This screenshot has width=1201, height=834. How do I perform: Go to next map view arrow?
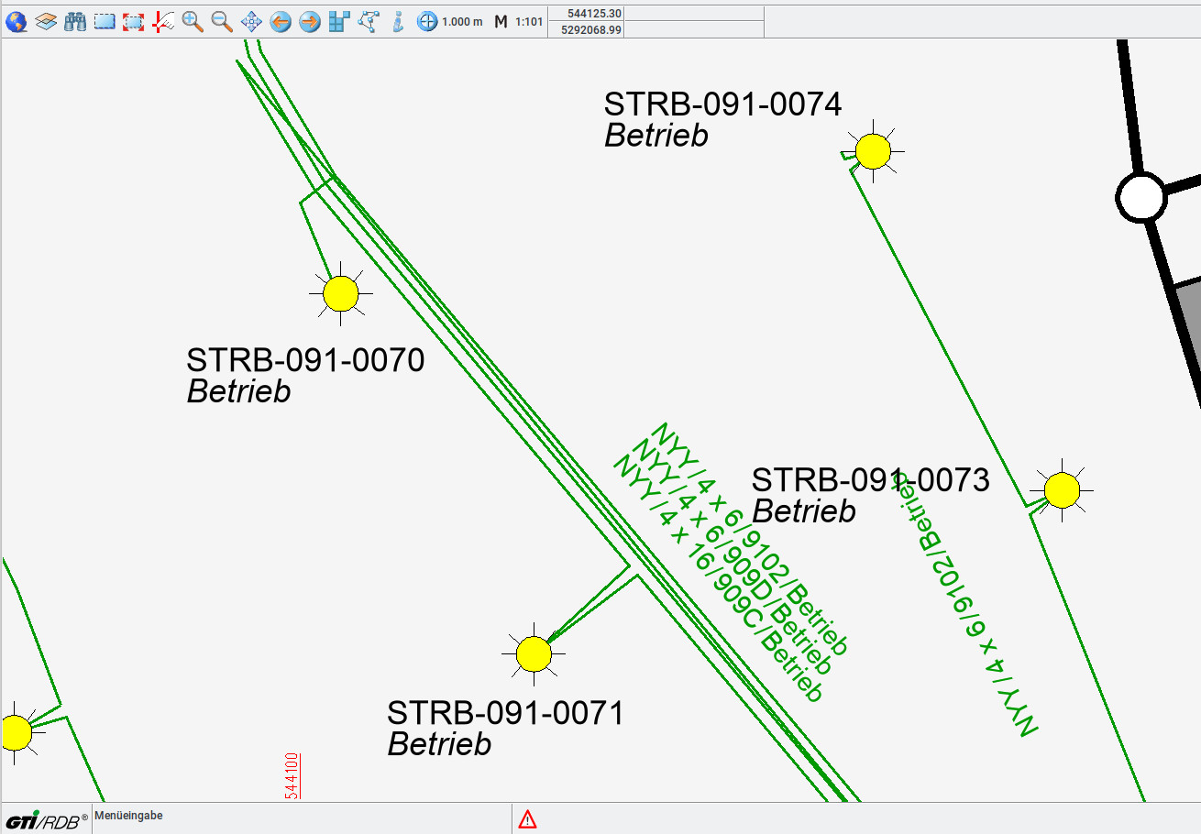coord(310,22)
